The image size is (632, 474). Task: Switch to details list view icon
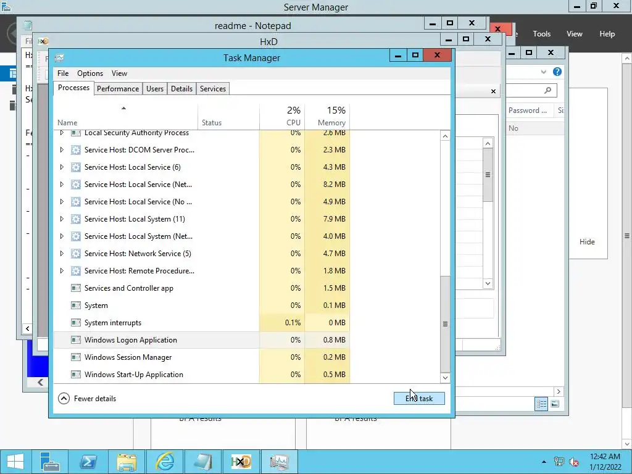click(541, 404)
